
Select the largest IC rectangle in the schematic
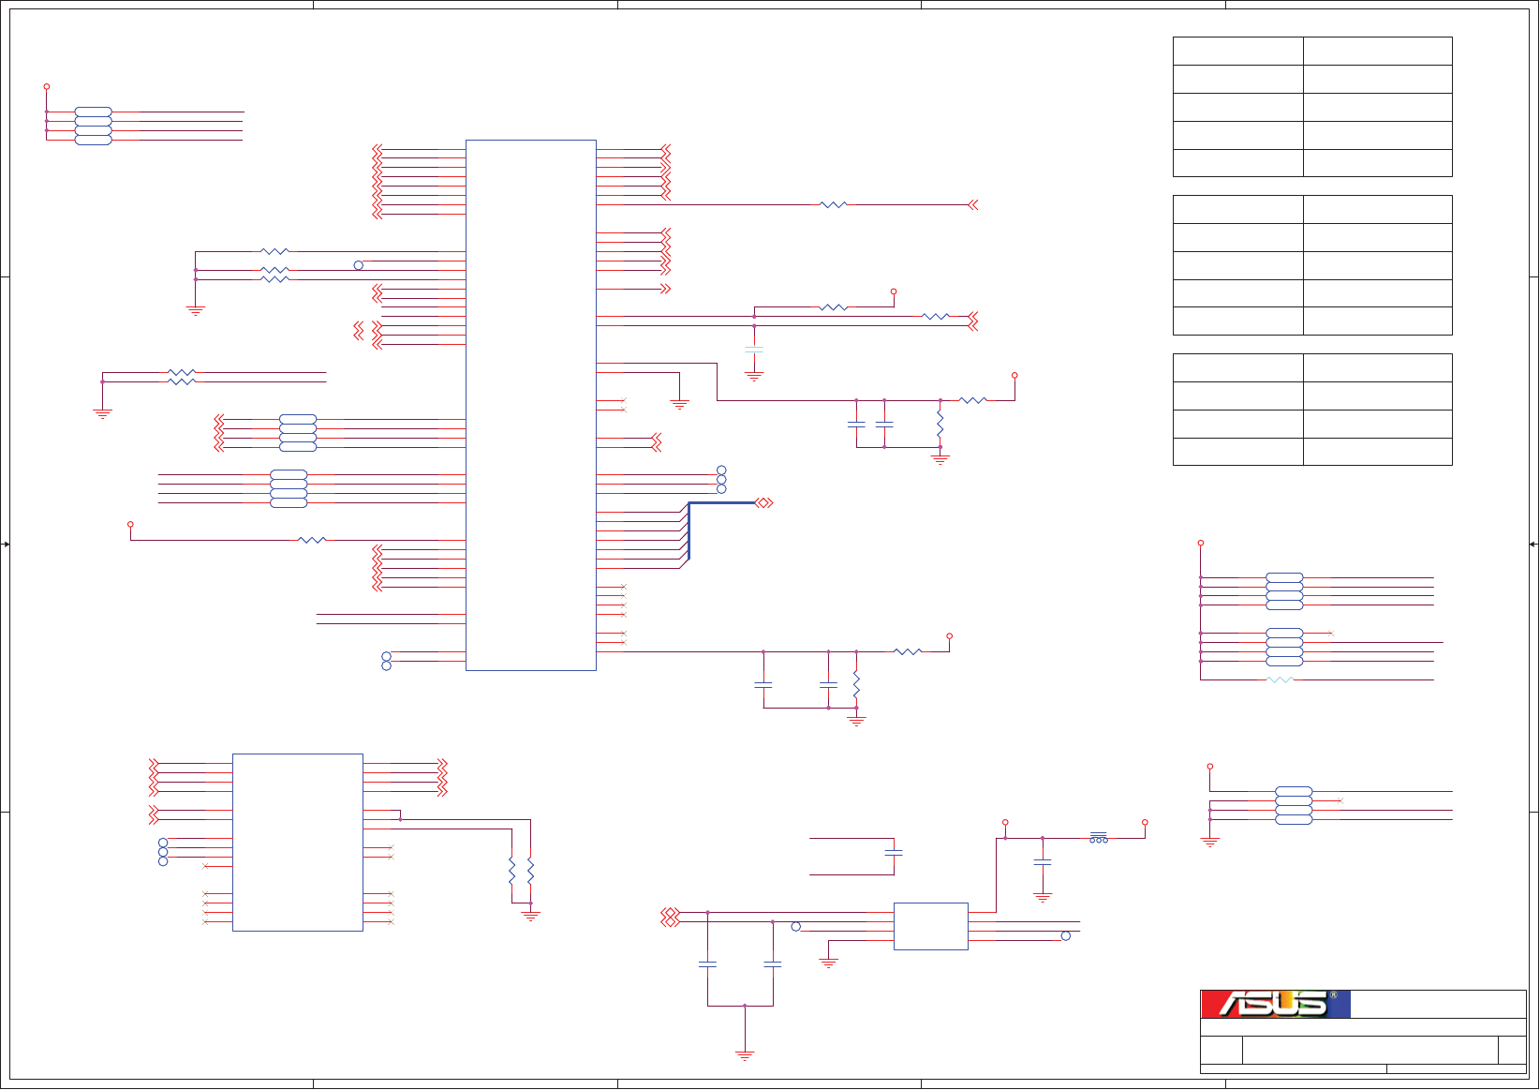[531, 405]
